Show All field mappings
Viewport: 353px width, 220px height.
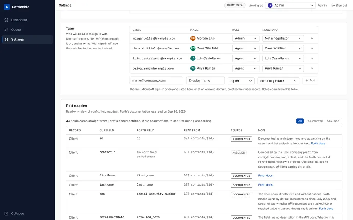300,121
